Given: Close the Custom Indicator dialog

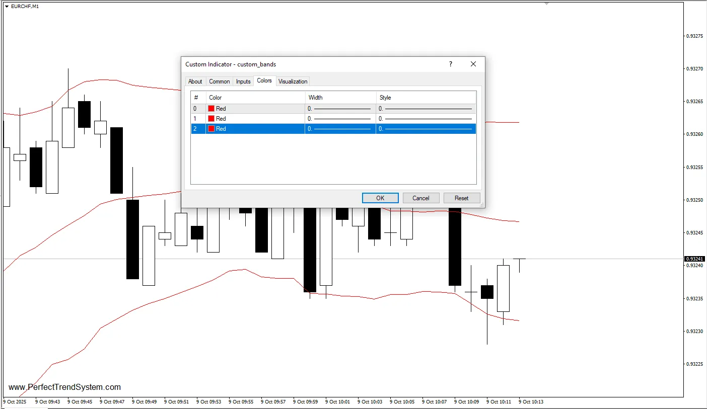Looking at the screenshot, I should [473, 64].
